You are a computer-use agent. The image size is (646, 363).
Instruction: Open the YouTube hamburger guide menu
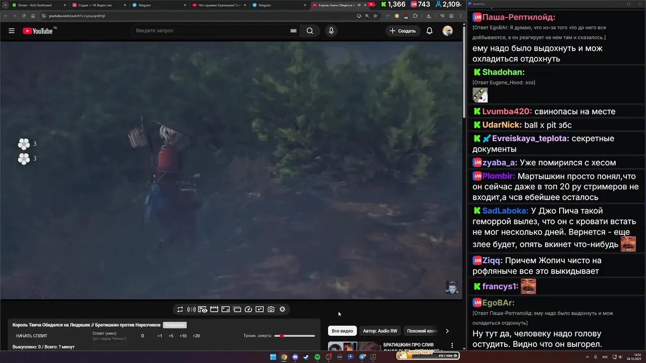tap(12, 31)
